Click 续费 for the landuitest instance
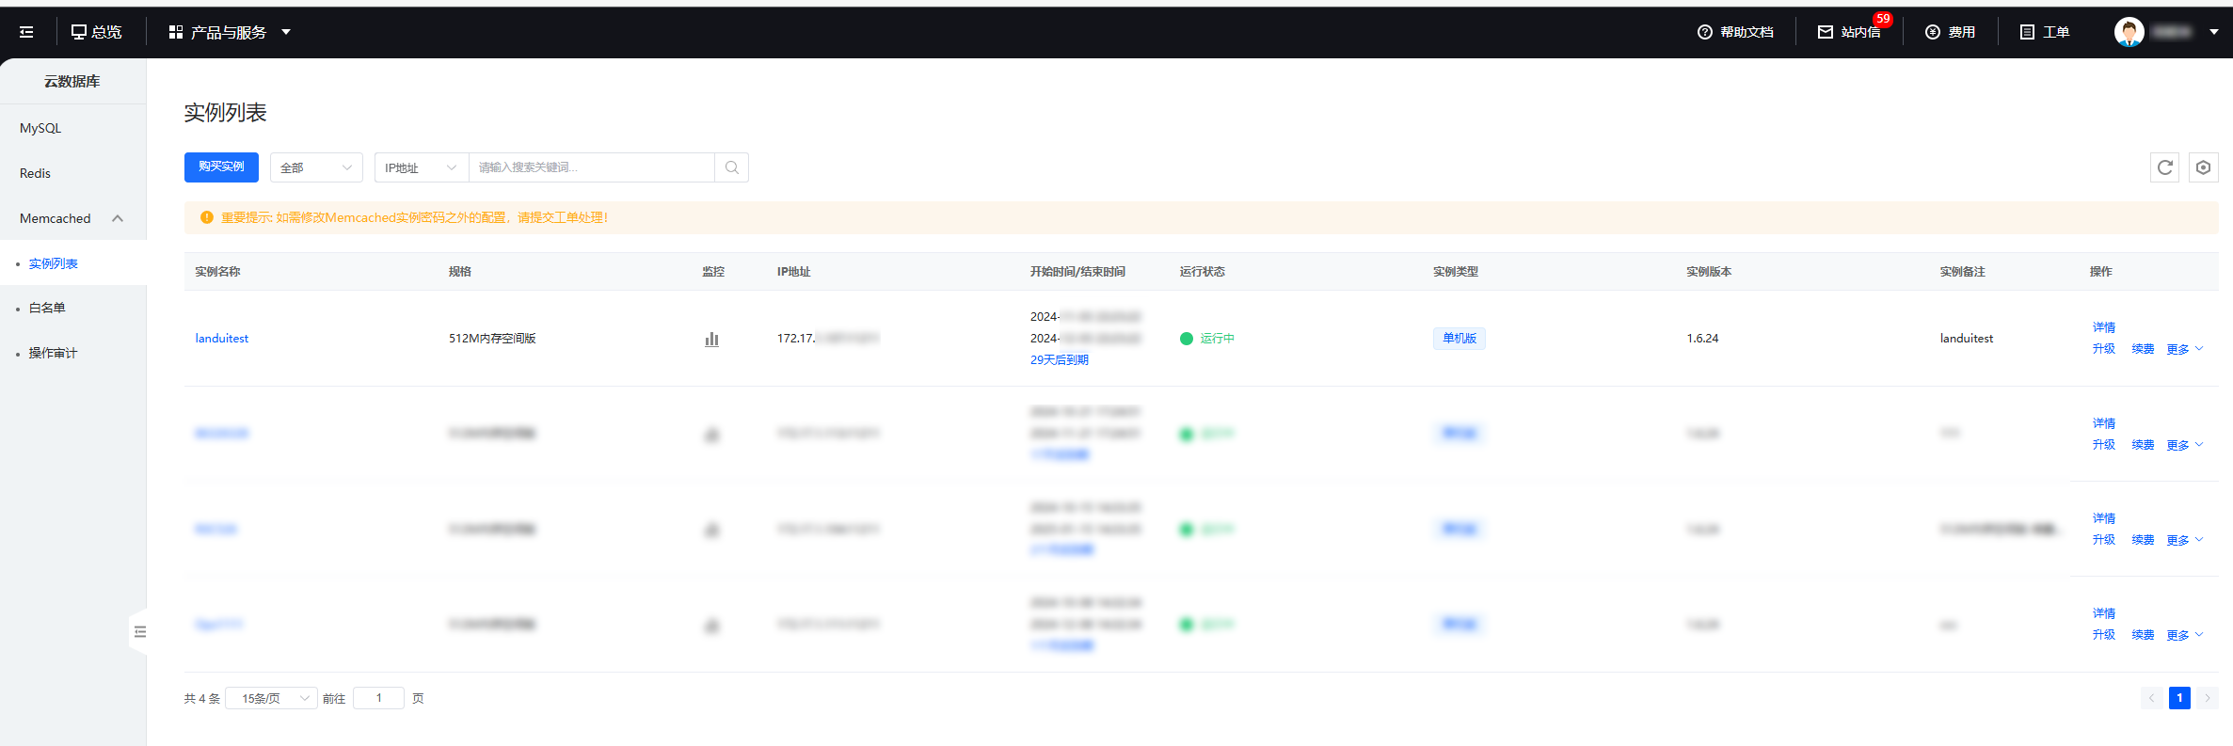The width and height of the screenshot is (2233, 746). click(x=2143, y=349)
